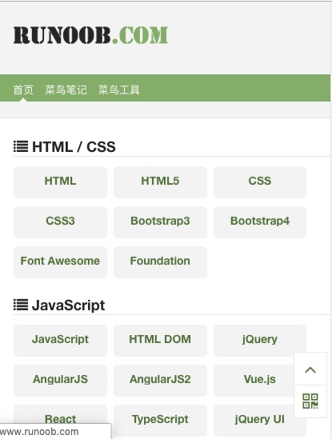This screenshot has height=439, width=332.
Task: Click the list icon beside JavaScript heading
Action: pyautogui.click(x=21, y=305)
